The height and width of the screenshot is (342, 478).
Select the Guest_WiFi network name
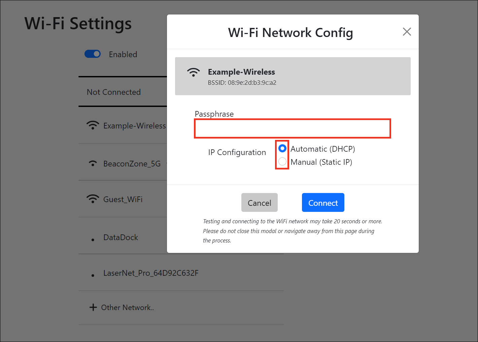pos(123,199)
